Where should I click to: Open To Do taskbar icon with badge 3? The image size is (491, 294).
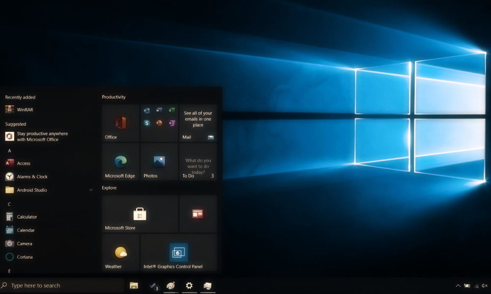pyautogui.click(x=153, y=286)
